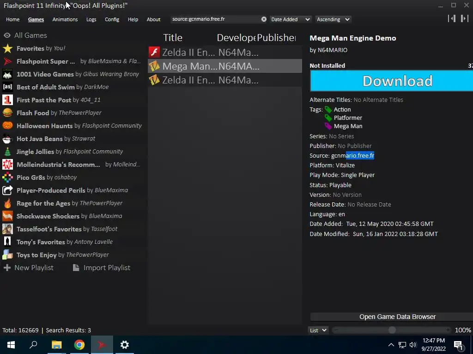The image size is (473, 354).
Task: Click the green Platformer tag icon
Action: click(x=328, y=118)
